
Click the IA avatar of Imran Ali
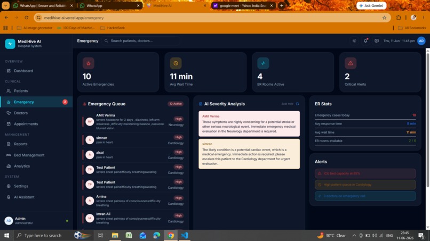click(x=90, y=218)
